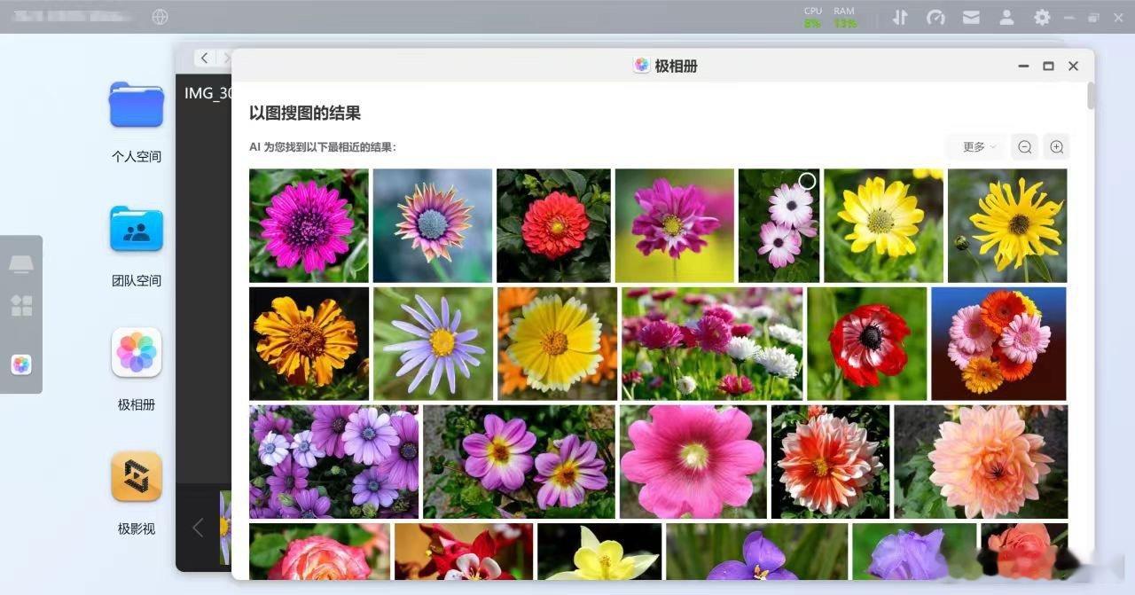Open the 团队空间 folder icon
This screenshot has width=1135, height=595.
[x=137, y=229]
